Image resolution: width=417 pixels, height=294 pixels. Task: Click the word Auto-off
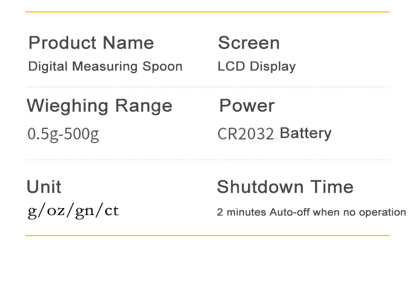(290, 212)
